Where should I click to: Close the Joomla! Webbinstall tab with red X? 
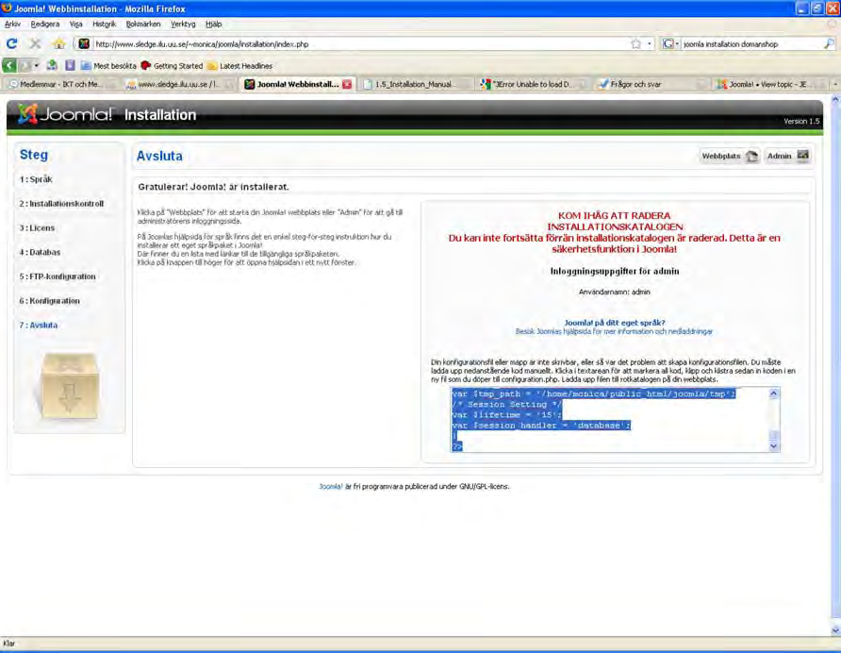(347, 84)
